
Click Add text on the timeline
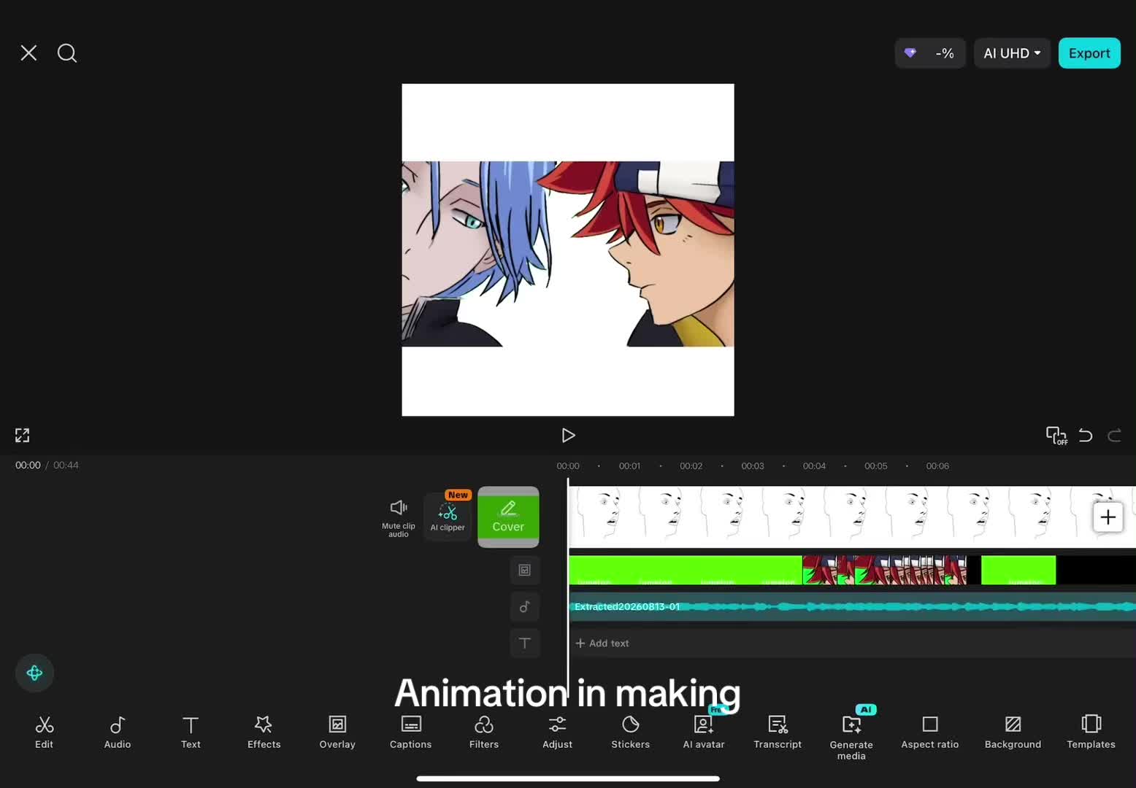click(x=602, y=643)
